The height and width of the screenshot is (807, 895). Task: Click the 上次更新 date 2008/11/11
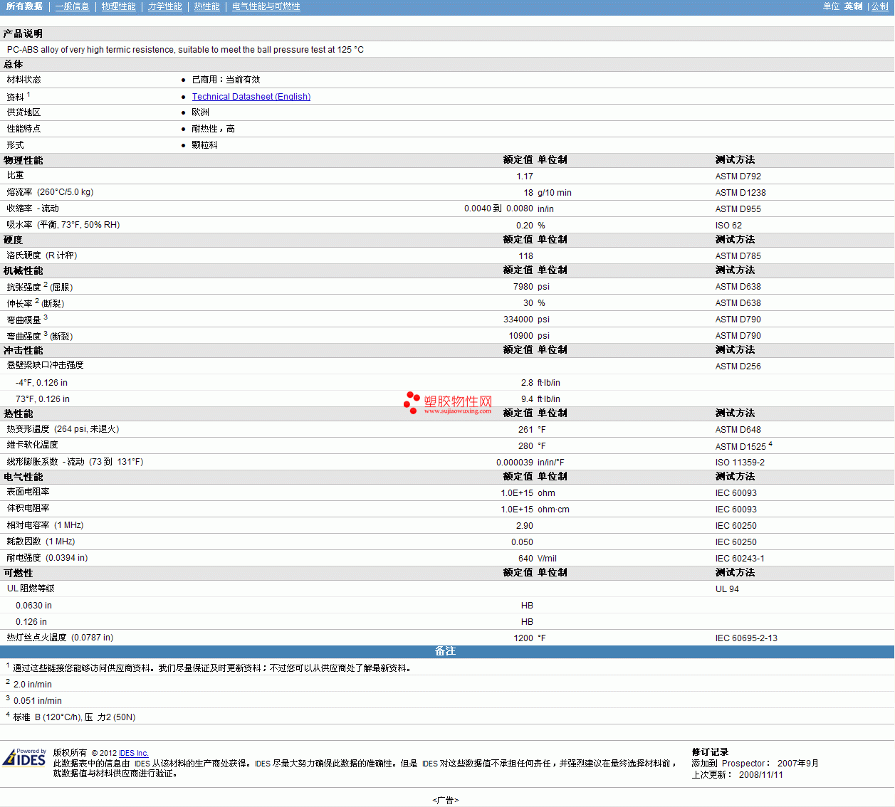(x=761, y=775)
